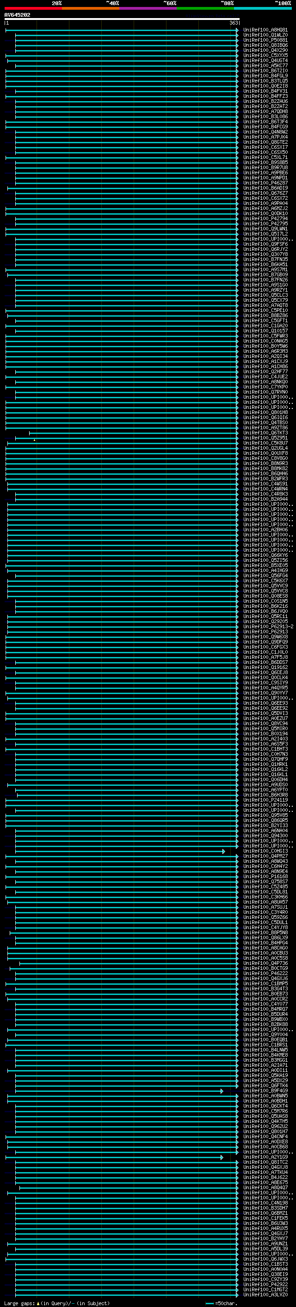Click hit label UniRef100_Q676Z7
Image resolution: width=296 pixels, height=1307 pixels.
pyautogui.click(x=265, y=193)
